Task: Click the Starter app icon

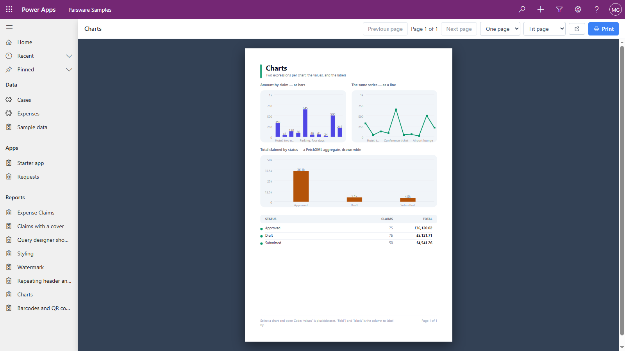Action: point(9,163)
